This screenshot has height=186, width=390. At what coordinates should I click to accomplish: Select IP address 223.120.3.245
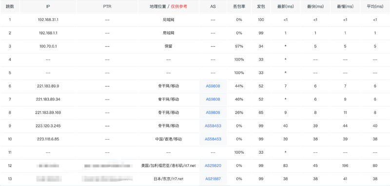click(48, 126)
